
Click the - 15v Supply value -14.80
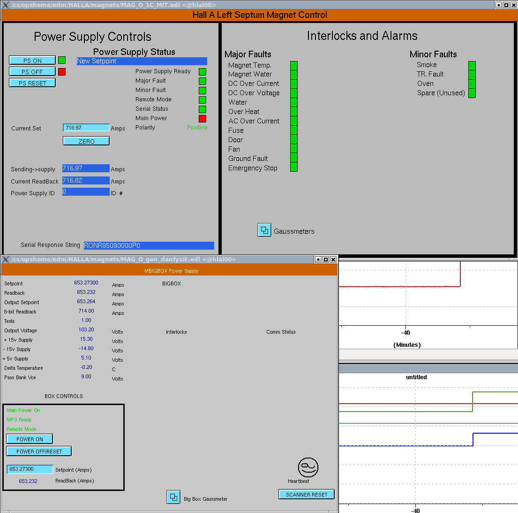[86, 348]
